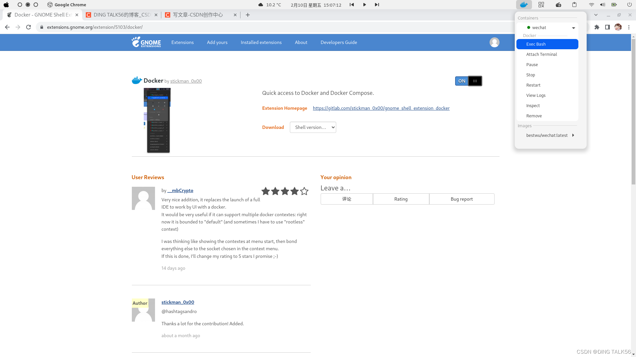Image resolution: width=636 pixels, height=357 pixels.
Task: Expand the bestwu/wechat:latest image entry
Action: point(573,135)
